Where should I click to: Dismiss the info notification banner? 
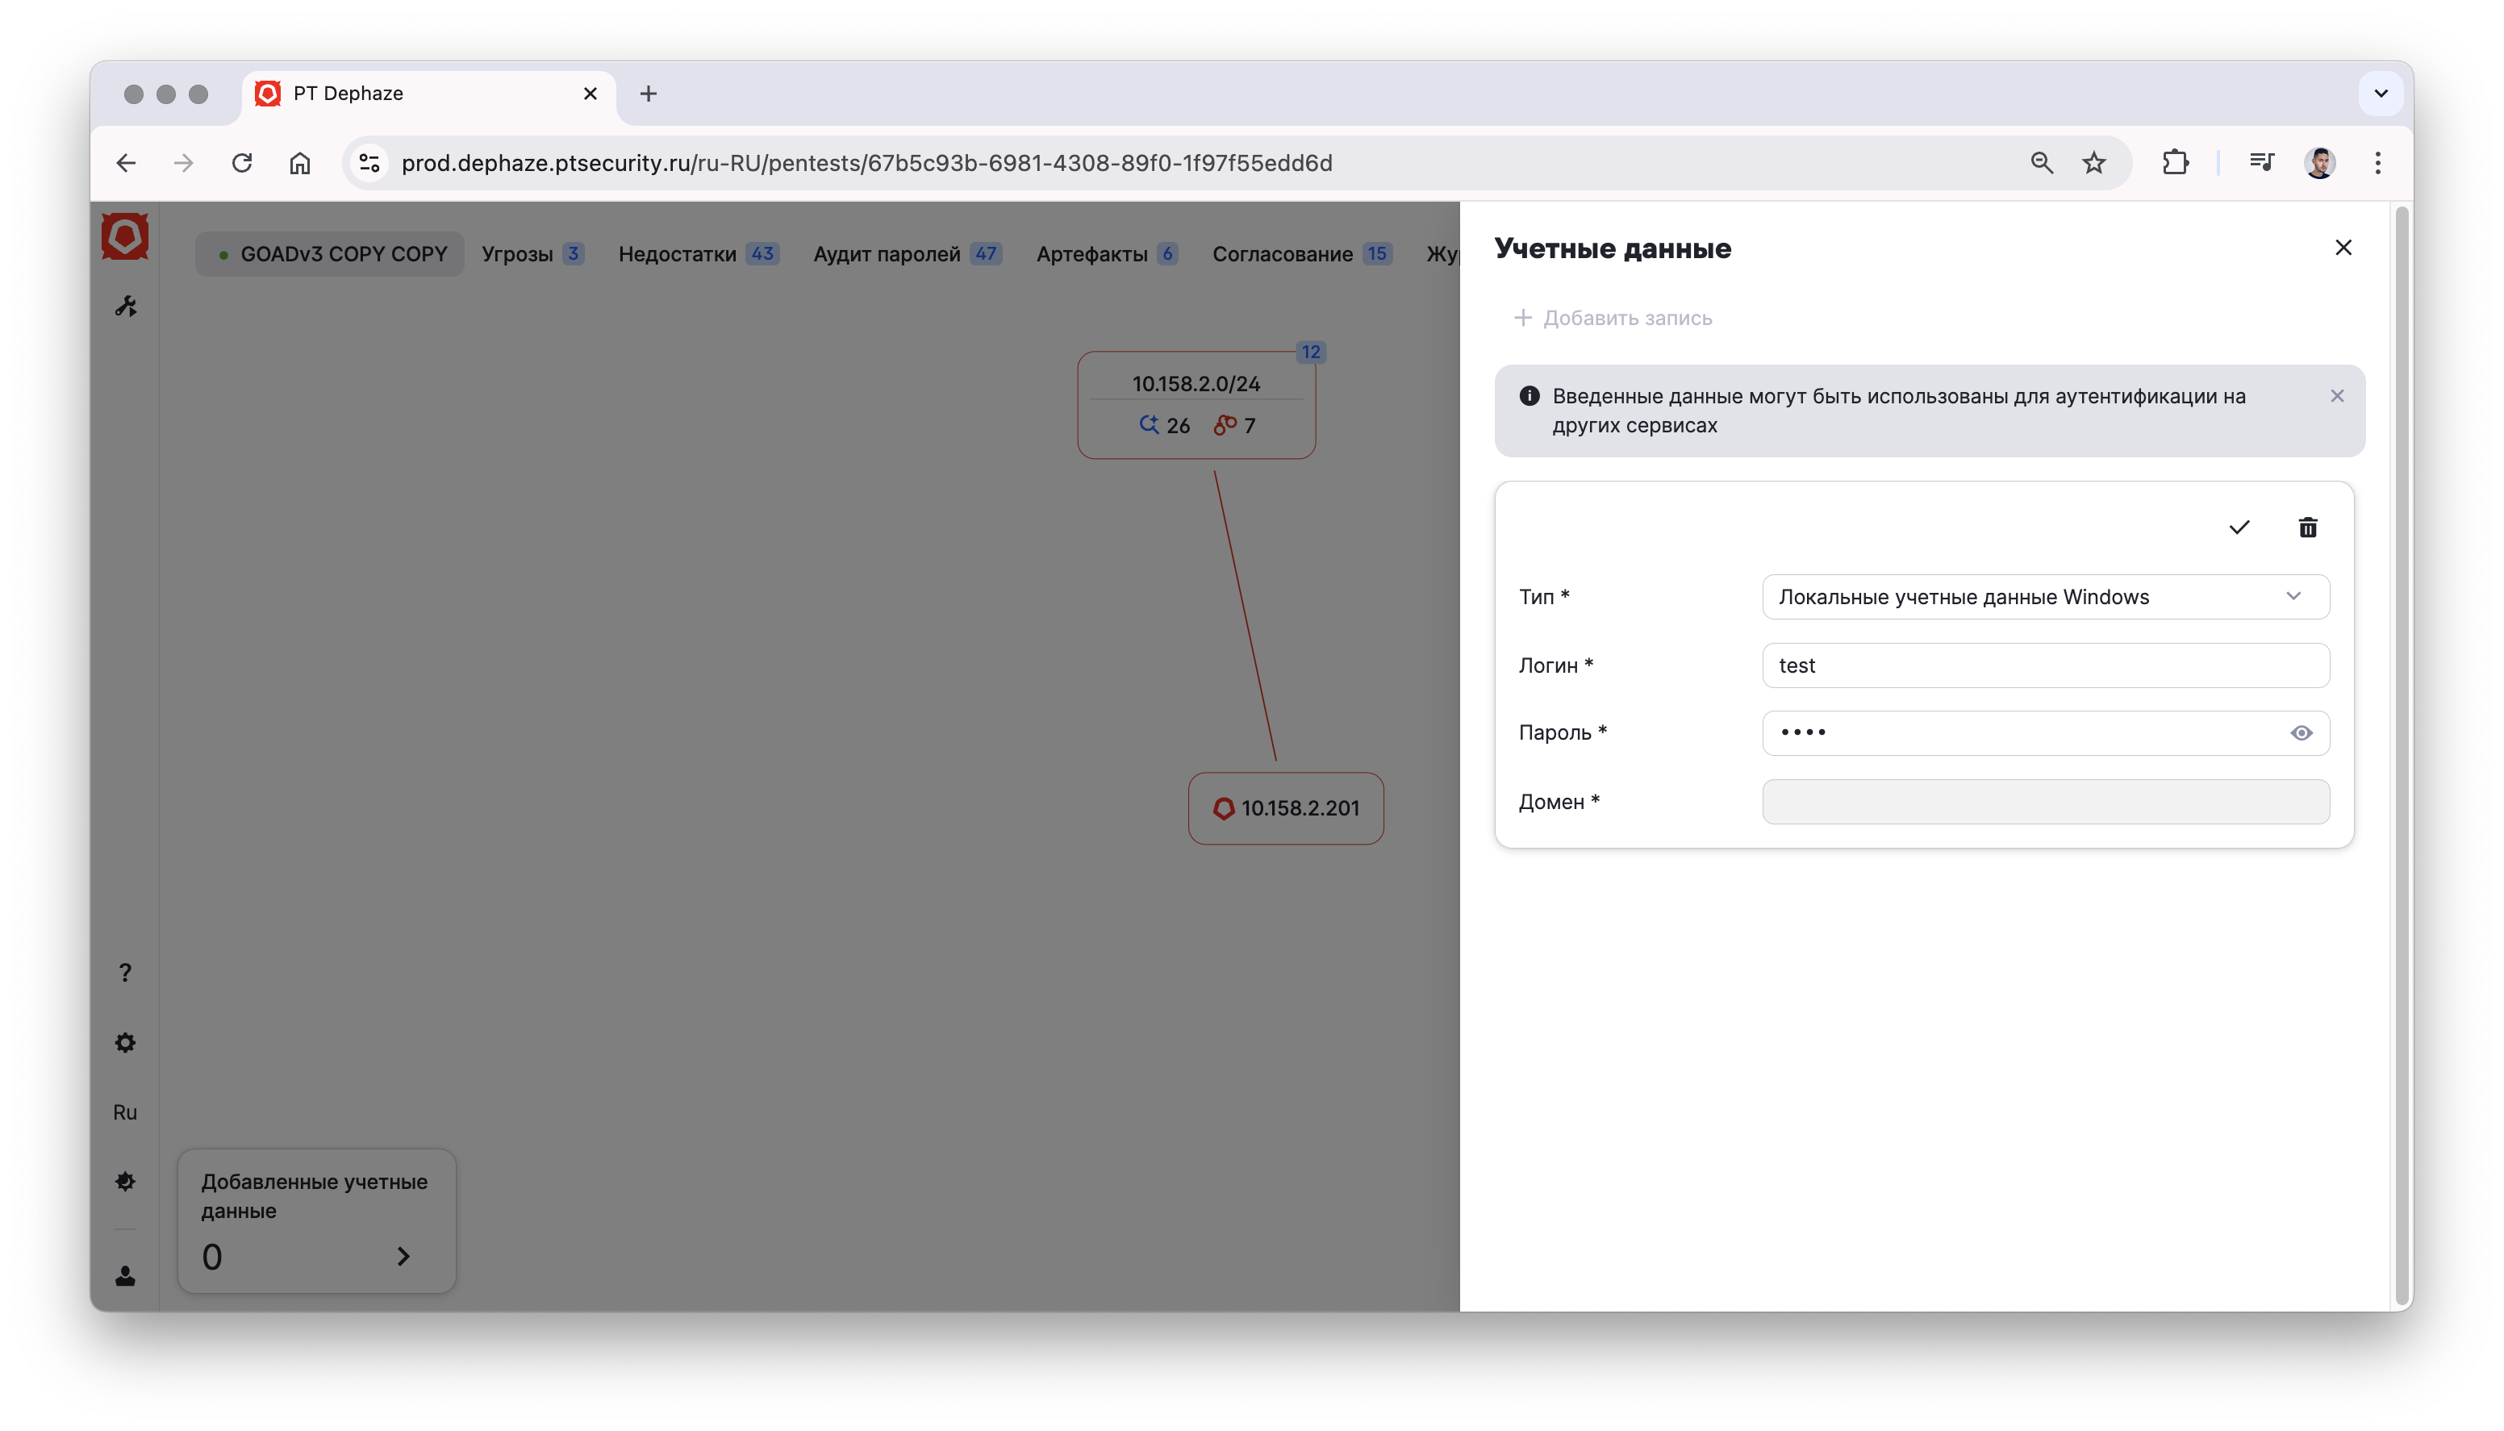coord(2337,396)
